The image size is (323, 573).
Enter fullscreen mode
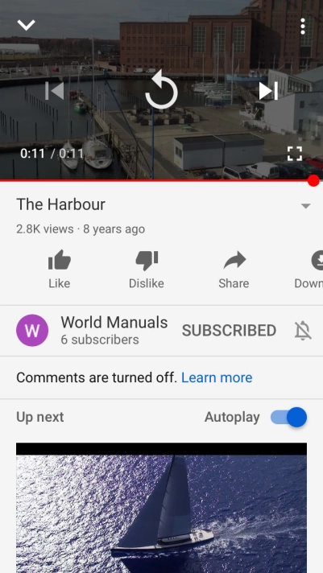295,154
